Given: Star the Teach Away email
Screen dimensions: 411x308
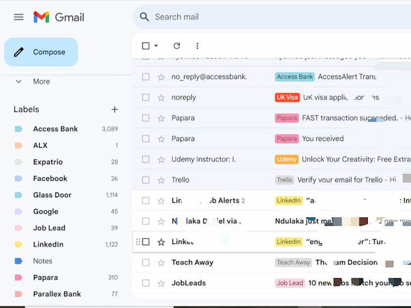Looking at the screenshot, I should click(x=161, y=262).
